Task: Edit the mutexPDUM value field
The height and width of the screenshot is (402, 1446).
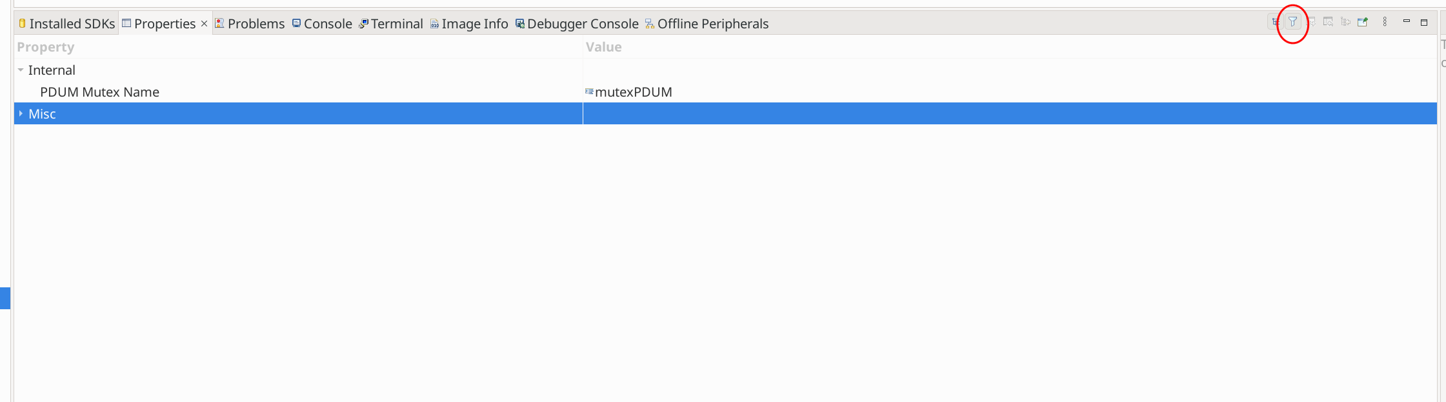Action: coord(1010,92)
